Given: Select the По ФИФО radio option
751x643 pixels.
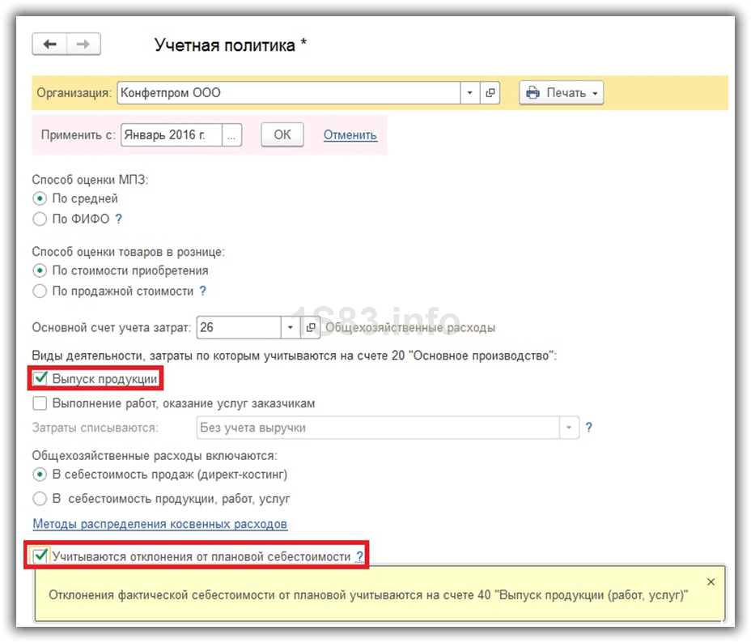Looking at the screenshot, I should click(x=39, y=219).
